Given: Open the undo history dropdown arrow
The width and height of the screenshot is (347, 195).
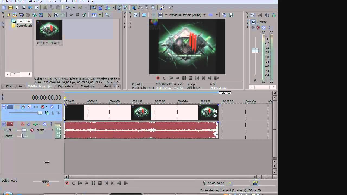Looking at the screenshot, I should pyautogui.click(x=74, y=8).
